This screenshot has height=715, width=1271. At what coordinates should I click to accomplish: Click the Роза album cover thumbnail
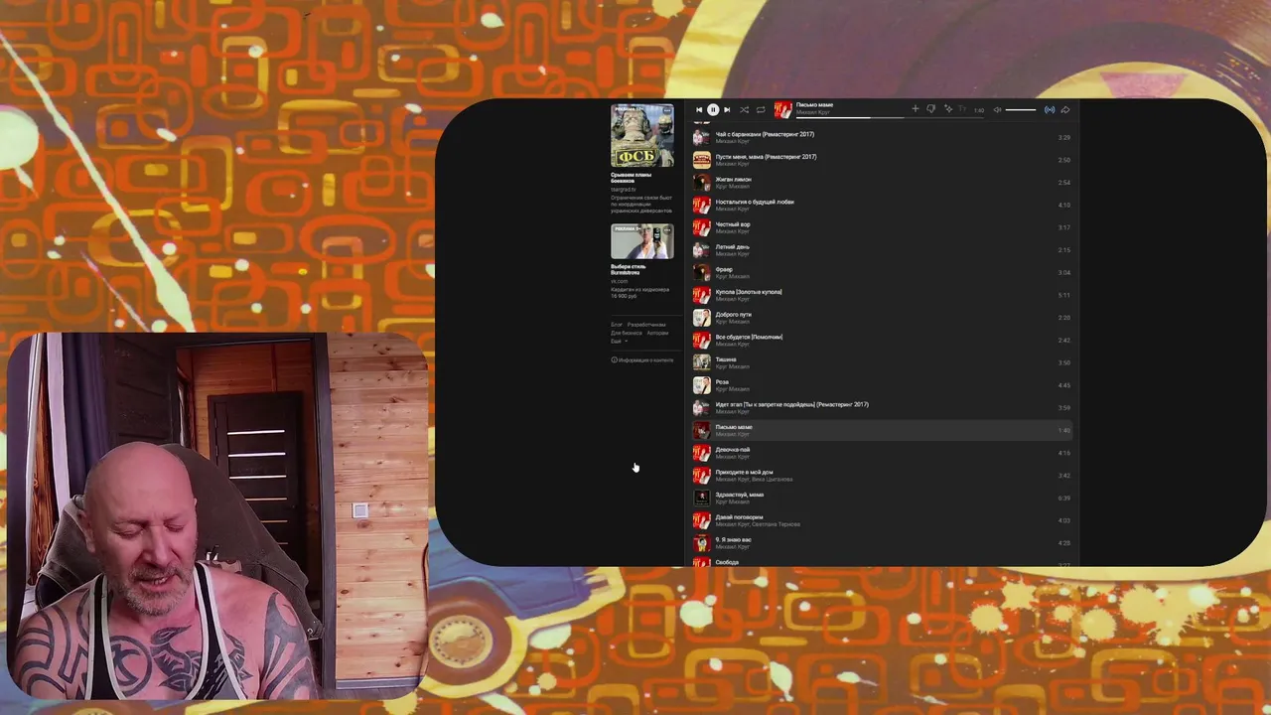pos(702,385)
